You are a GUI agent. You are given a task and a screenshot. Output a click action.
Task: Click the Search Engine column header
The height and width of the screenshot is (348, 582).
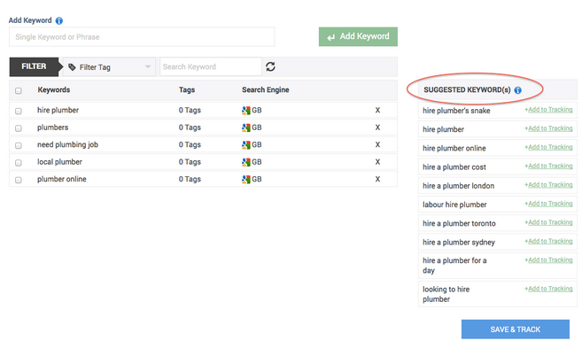click(x=266, y=89)
